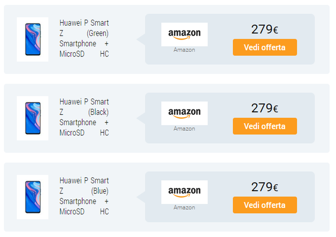The image size is (336, 237).
Task: Open the Huawei P Smart Z (Blue) title
Action: pos(84,196)
